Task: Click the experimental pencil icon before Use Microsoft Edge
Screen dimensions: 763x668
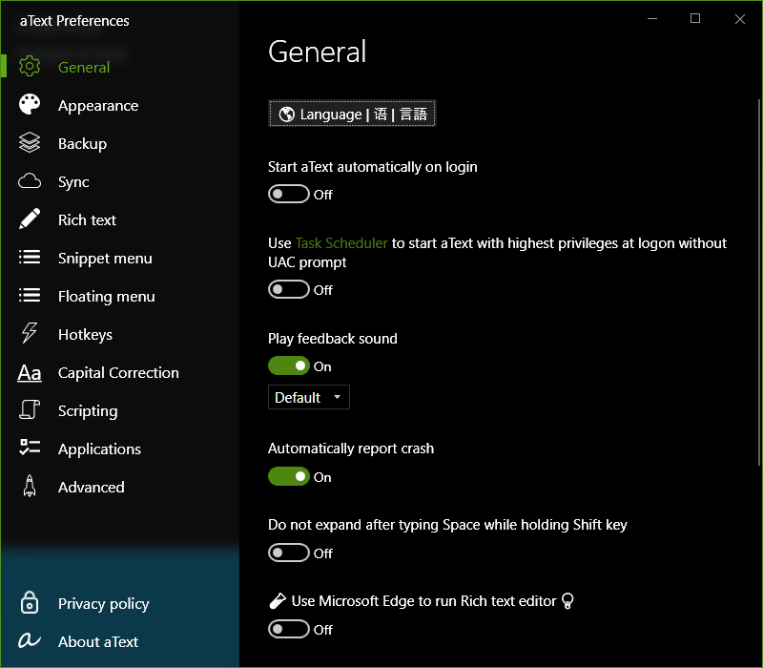Action: tap(278, 601)
